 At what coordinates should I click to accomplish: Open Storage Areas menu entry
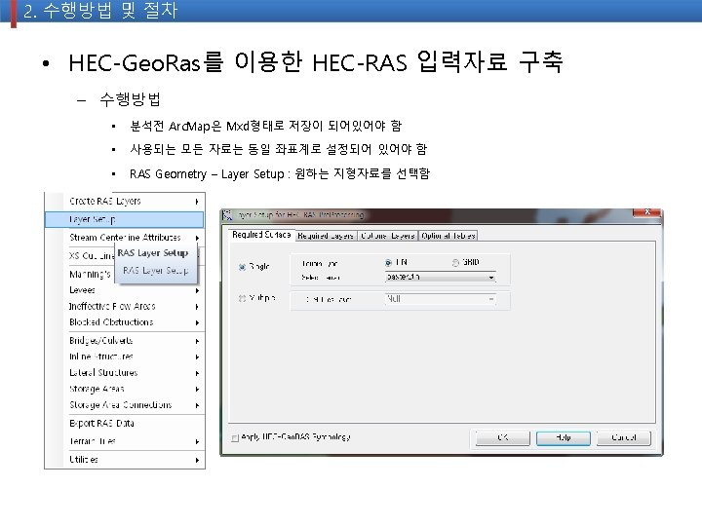click(x=125, y=389)
